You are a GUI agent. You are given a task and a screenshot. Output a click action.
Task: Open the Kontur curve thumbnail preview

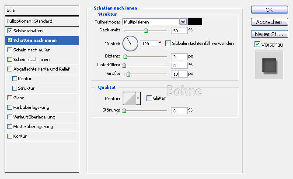pos(129,98)
